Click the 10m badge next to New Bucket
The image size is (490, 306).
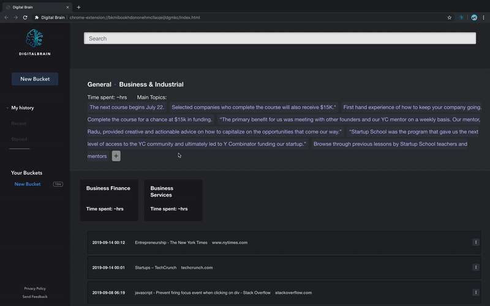click(x=58, y=184)
